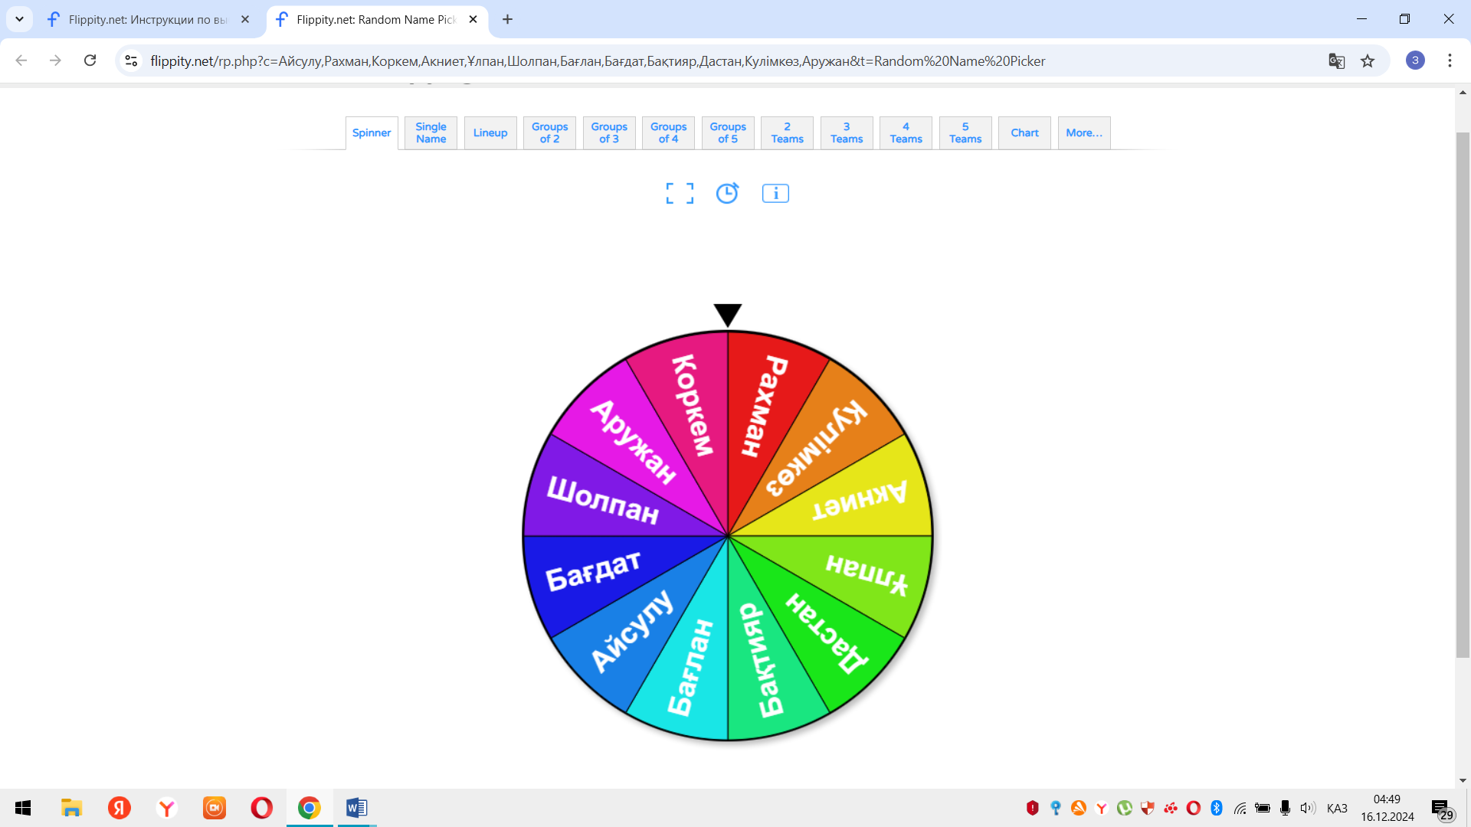The width and height of the screenshot is (1471, 827).
Task: Reload the page
Action: 90,60
